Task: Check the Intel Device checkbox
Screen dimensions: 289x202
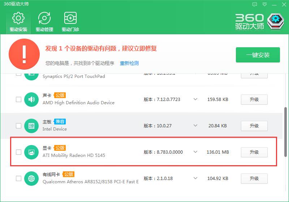Action: click(x=19, y=126)
